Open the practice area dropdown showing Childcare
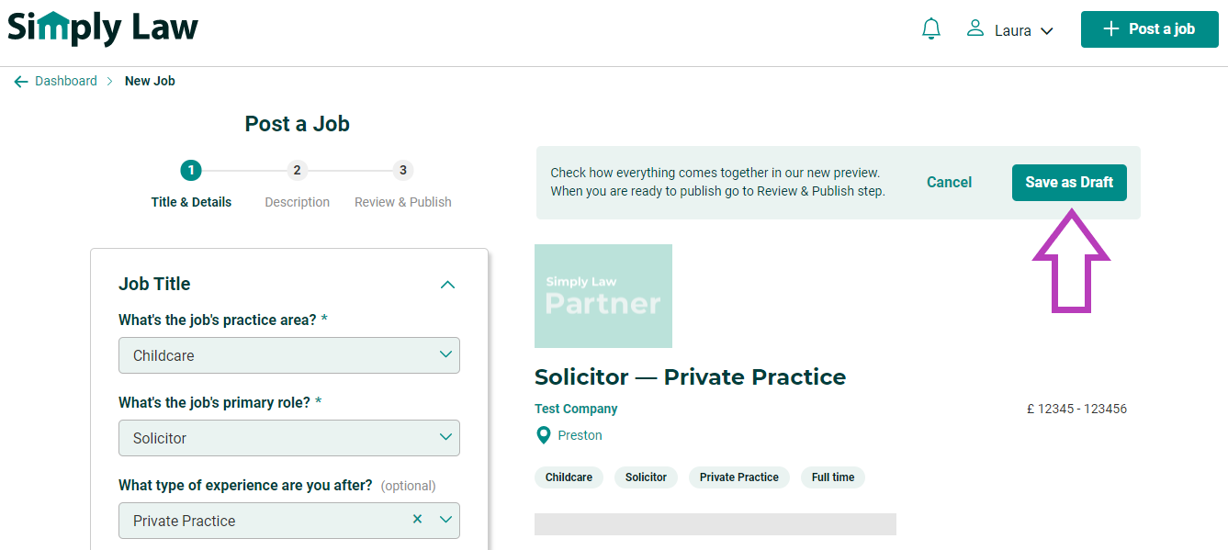Screen dimensions: 1228x550 click(x=289, y=355)
